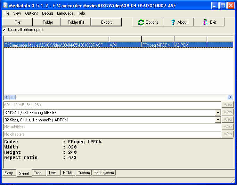Image resolution: width=237 pixels, height=185 pixels.
Task: Switch to the HTML tab
Action: click(68, 173)
